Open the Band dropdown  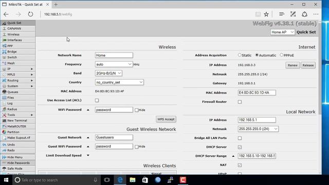coord(108,73)
